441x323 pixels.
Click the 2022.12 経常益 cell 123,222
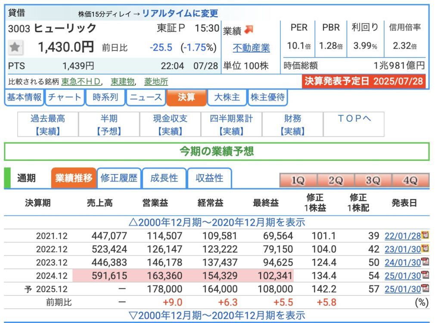[x=220, y=249]
